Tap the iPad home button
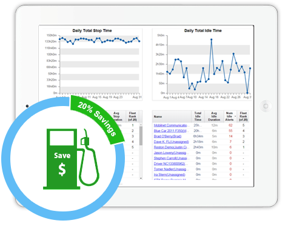 click(x=266, y=106)
